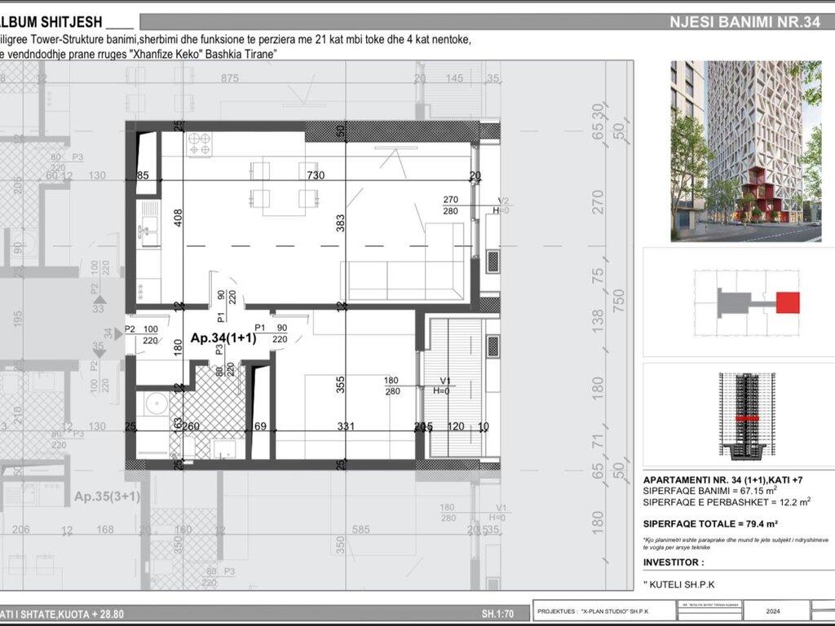
Task: Open the building render image
Action: (x=745, y=152)
